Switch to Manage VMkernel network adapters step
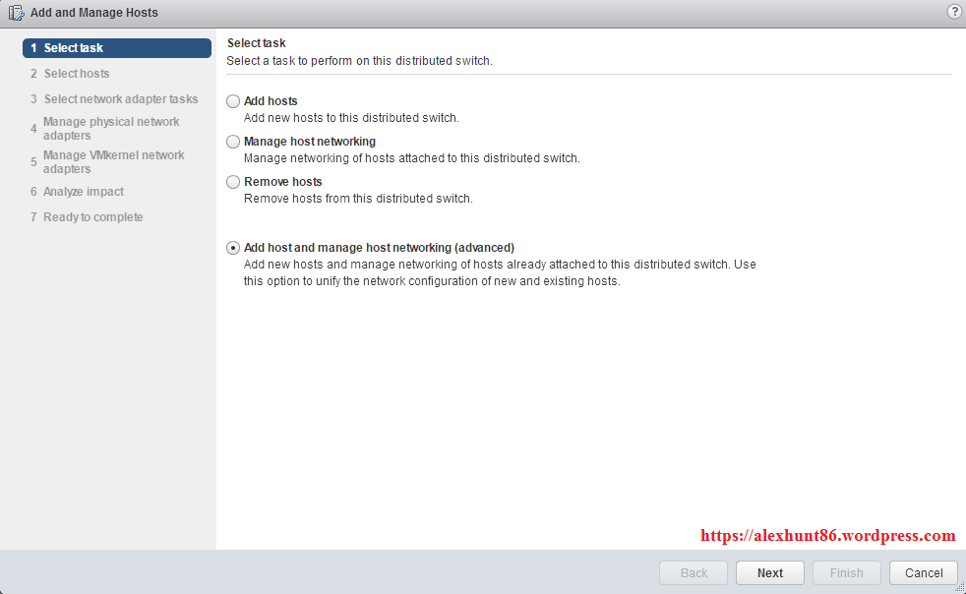 pos(113,162)
